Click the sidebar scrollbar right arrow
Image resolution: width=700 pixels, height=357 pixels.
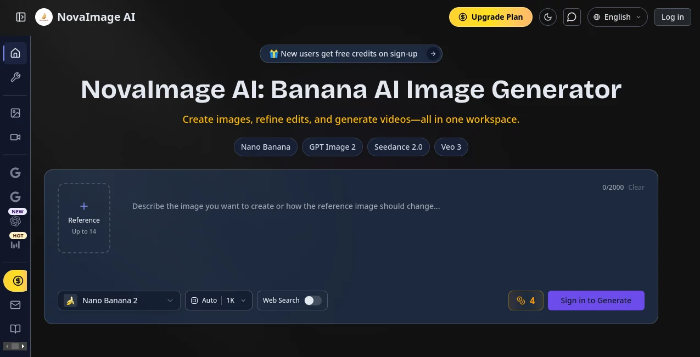click(x=24, y=346)
